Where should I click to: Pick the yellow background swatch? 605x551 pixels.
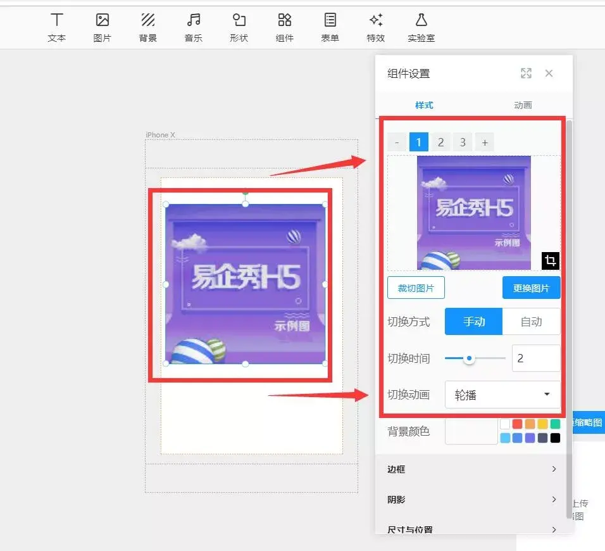tap(542, 424)
